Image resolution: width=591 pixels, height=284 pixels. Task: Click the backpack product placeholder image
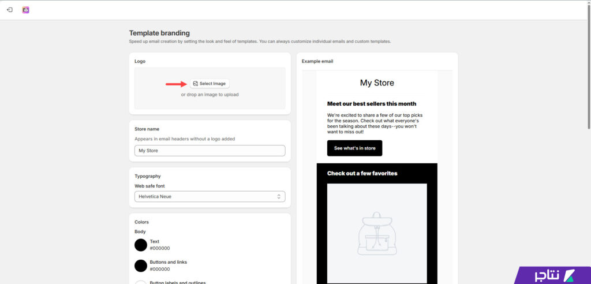(x=377, y=233)
